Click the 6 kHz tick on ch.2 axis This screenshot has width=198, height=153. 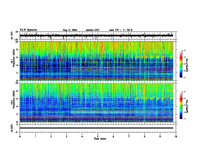[x=17, y=99]
